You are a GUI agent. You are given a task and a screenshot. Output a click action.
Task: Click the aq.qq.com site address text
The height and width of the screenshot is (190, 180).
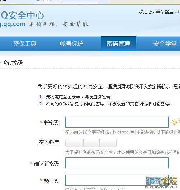click(13, 24)
